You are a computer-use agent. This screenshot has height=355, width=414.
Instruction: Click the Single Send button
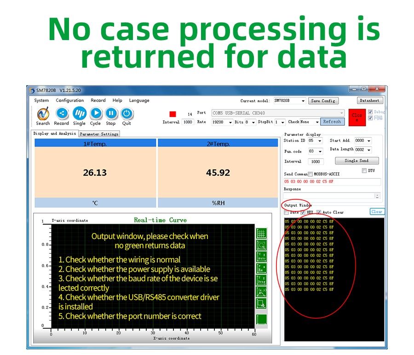(x=356, y=161)
